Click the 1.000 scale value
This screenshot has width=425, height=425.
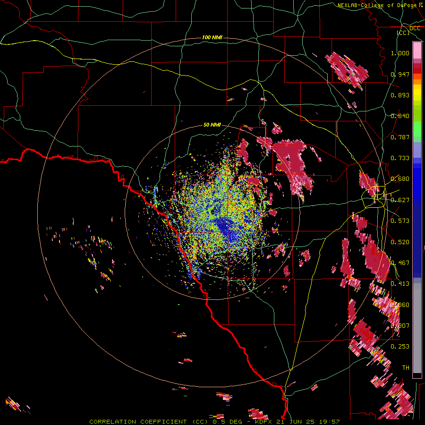[400, 53]
